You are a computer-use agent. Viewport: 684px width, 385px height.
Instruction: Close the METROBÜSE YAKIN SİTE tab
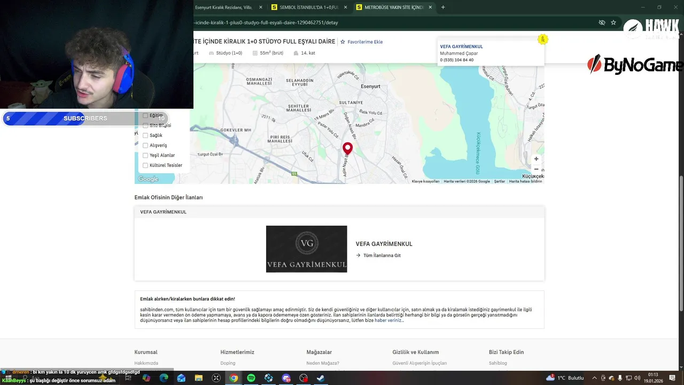pos(430,7)
